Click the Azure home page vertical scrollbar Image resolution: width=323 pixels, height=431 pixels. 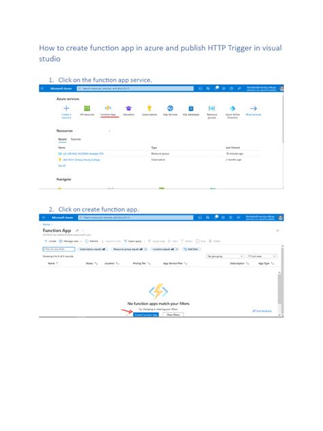pos(282,118)
